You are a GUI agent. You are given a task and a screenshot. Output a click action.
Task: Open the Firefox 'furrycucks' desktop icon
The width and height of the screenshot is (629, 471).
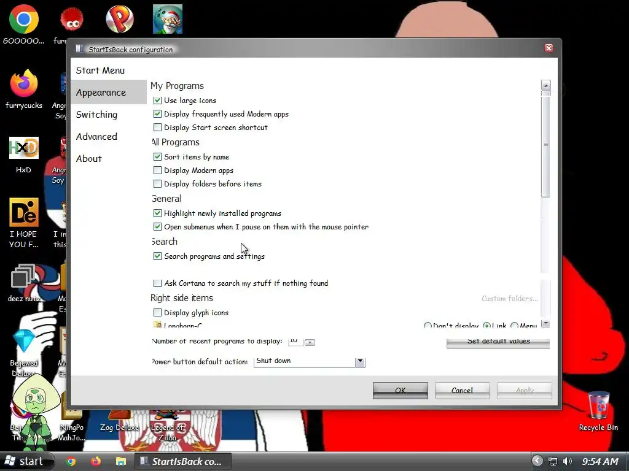(x=24, y=83)
